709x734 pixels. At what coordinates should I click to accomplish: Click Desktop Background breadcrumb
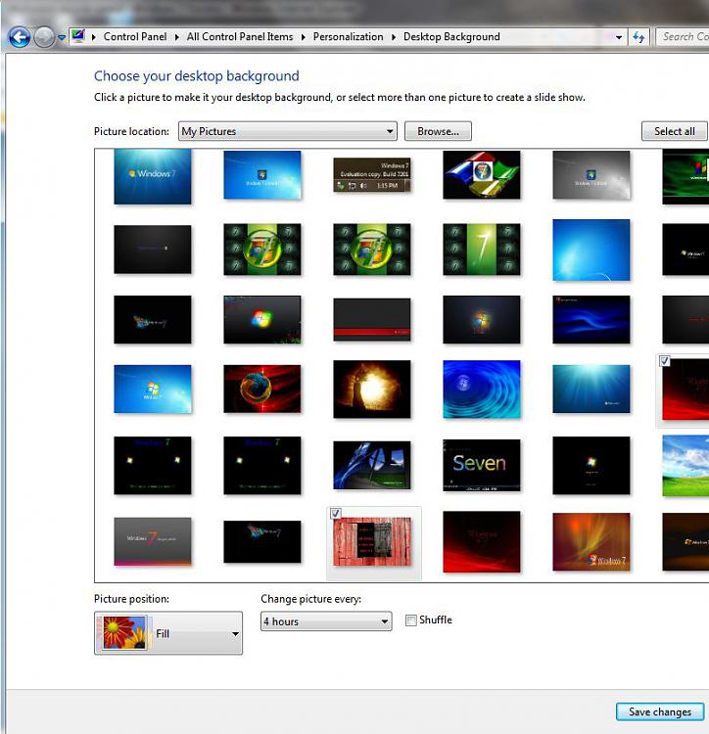coord(451,36)
